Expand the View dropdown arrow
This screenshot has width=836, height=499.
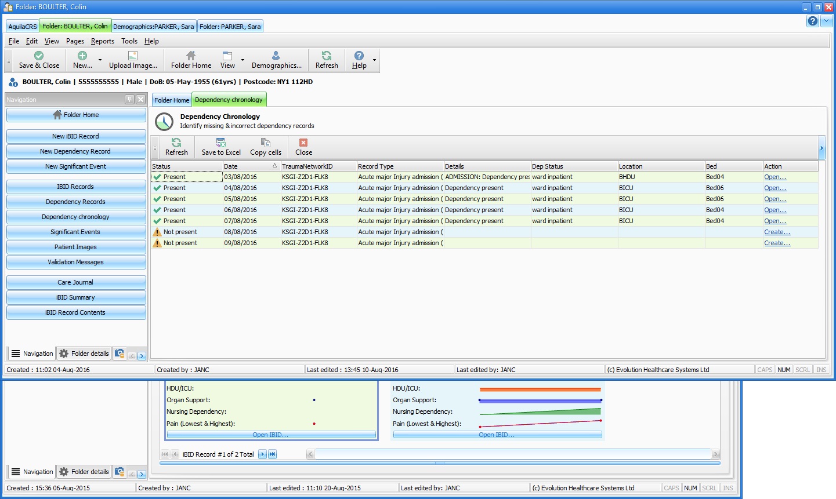point(243,60)
